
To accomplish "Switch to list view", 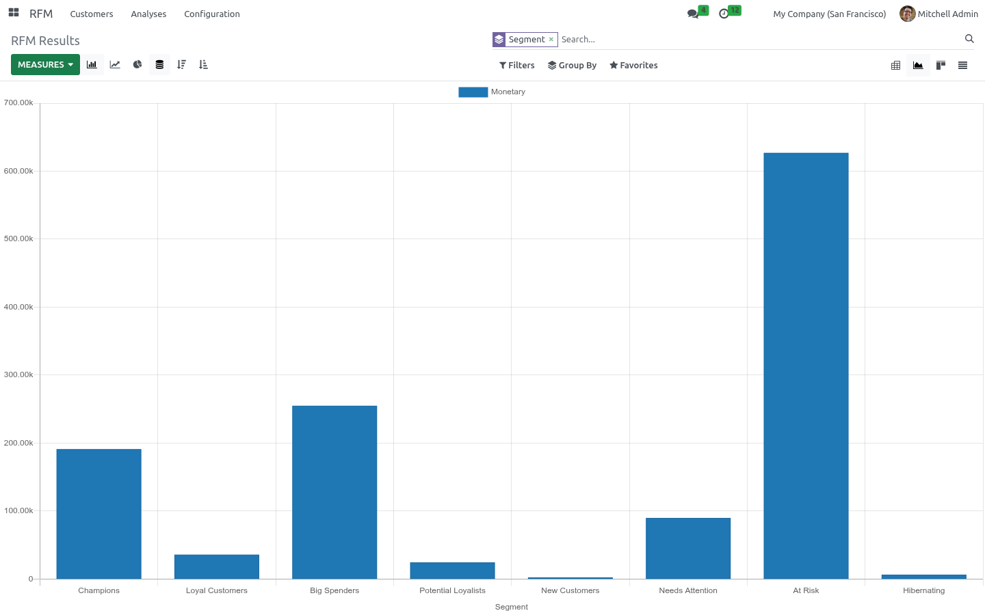I will point(962,66).
